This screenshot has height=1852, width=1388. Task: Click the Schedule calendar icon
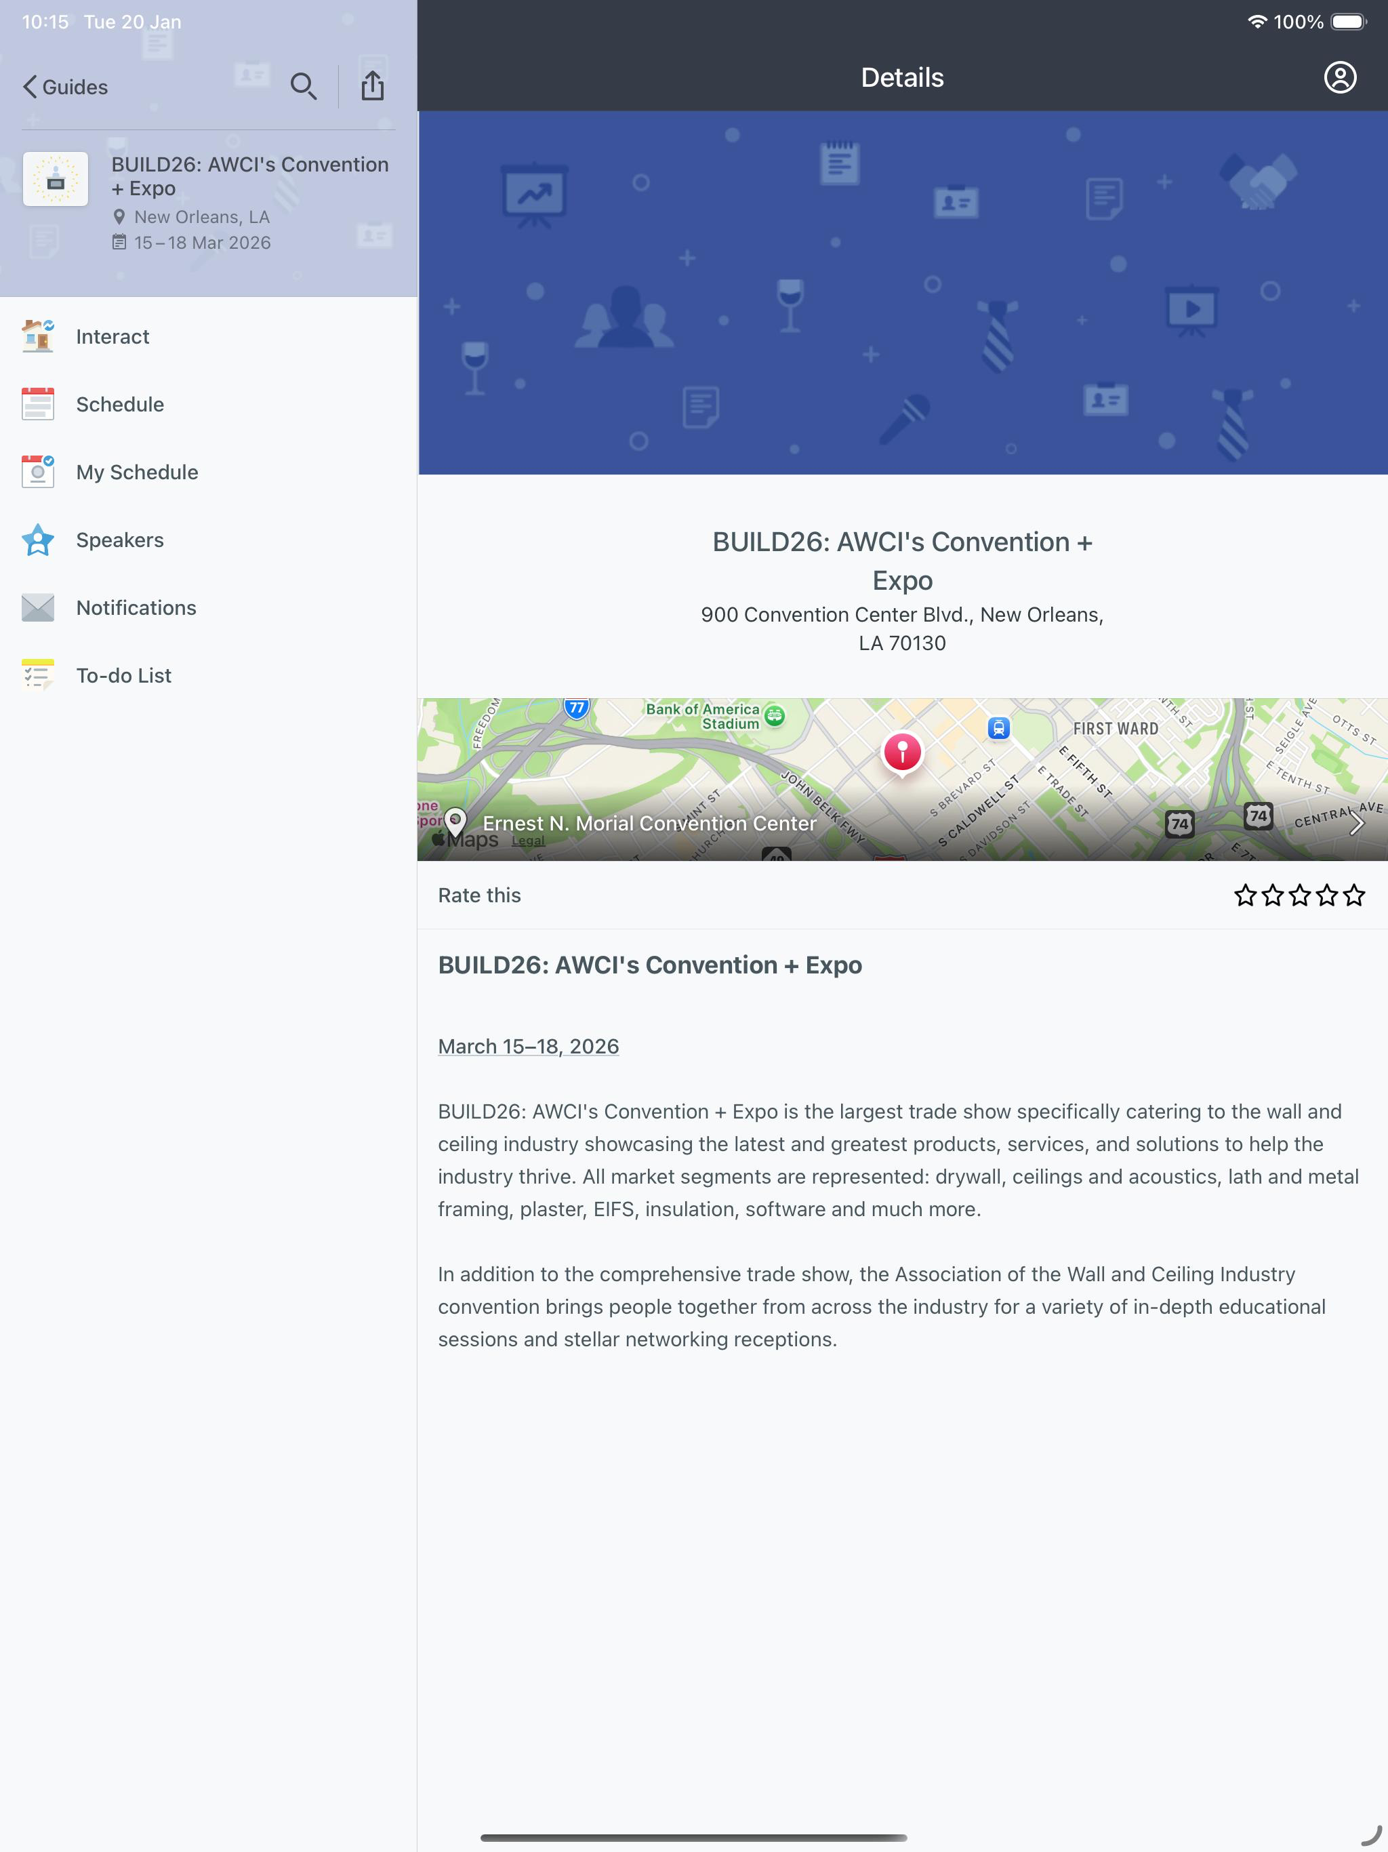click(38, 403)
